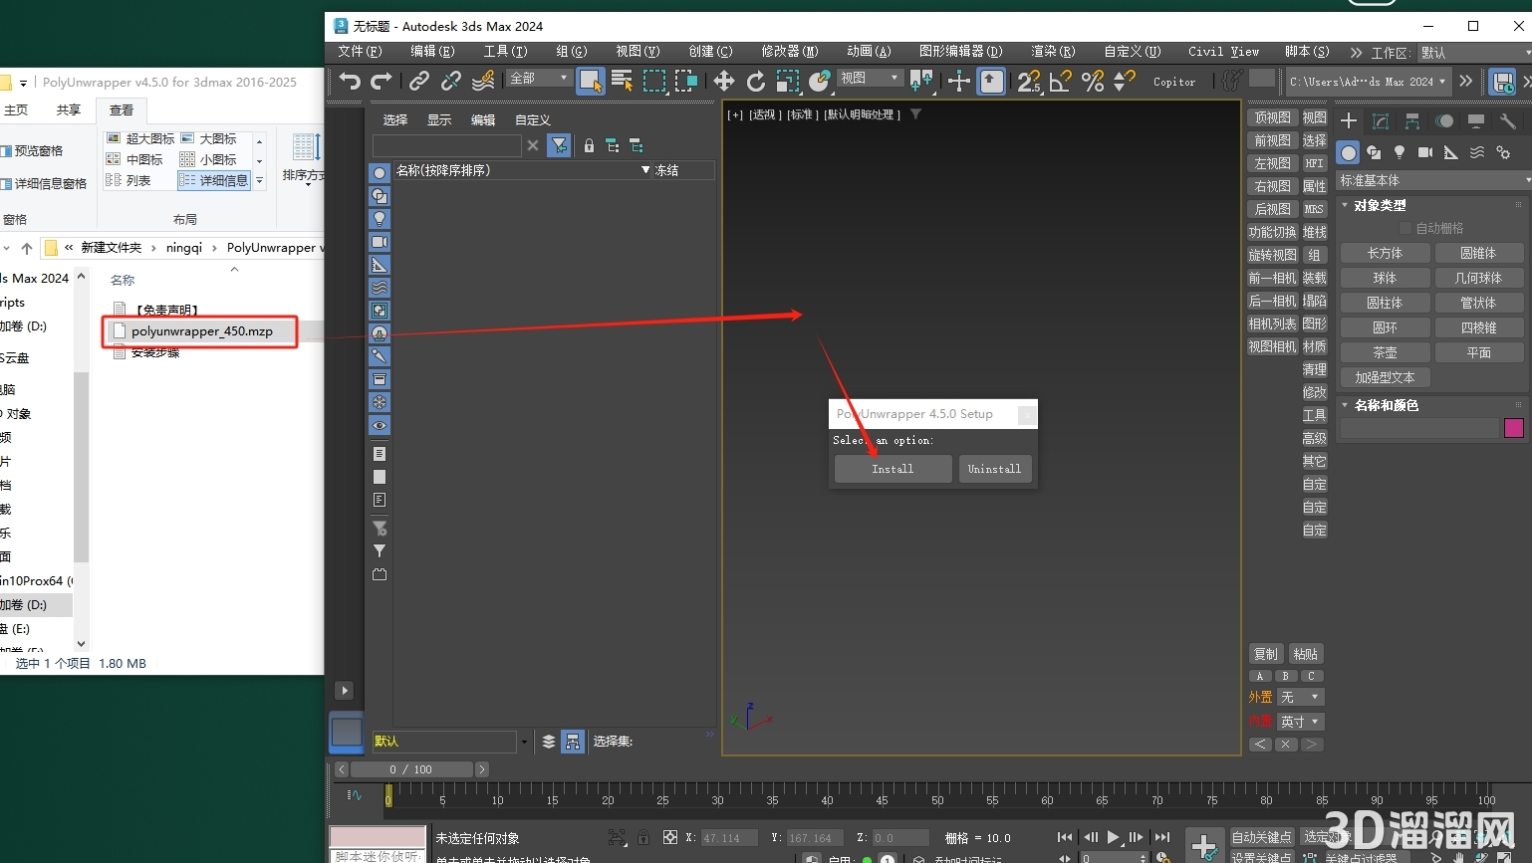Open the 图形编辑器(D) menu
Viewport: 1532px width, 863px height.
[x=960, y=51]
